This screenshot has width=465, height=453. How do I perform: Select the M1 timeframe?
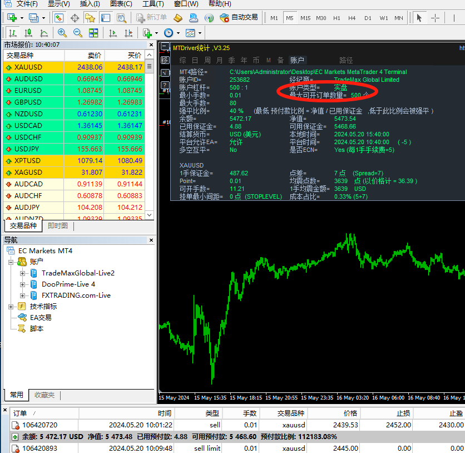click(x=274, y=18)
